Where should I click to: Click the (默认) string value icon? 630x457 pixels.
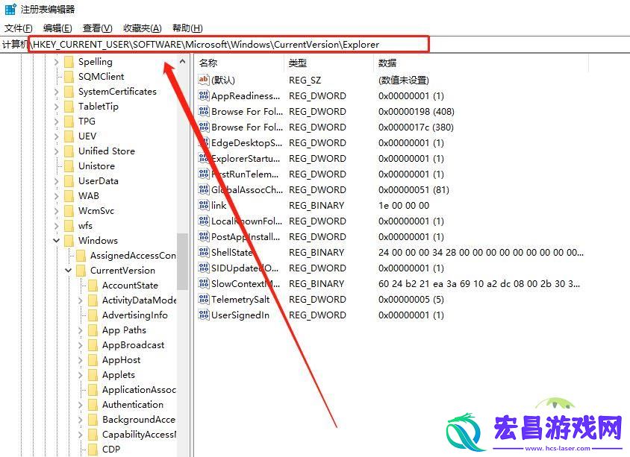tap(204, 80)
